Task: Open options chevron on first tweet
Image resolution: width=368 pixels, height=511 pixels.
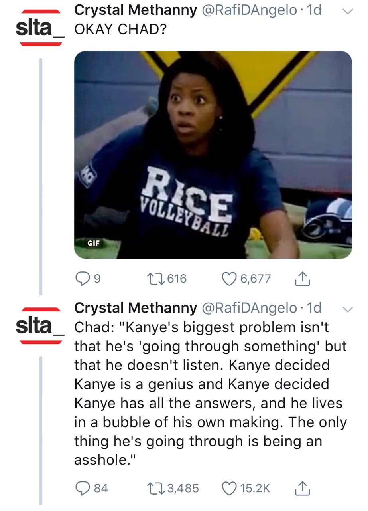Action: (x=348, y=13)
